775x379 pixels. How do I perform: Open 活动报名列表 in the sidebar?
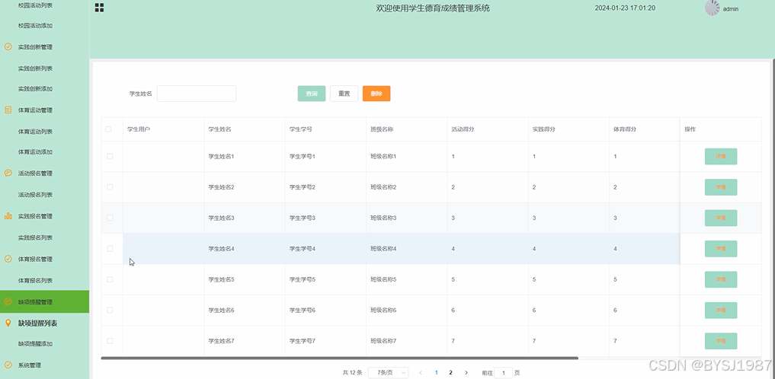tap(35, 194)
